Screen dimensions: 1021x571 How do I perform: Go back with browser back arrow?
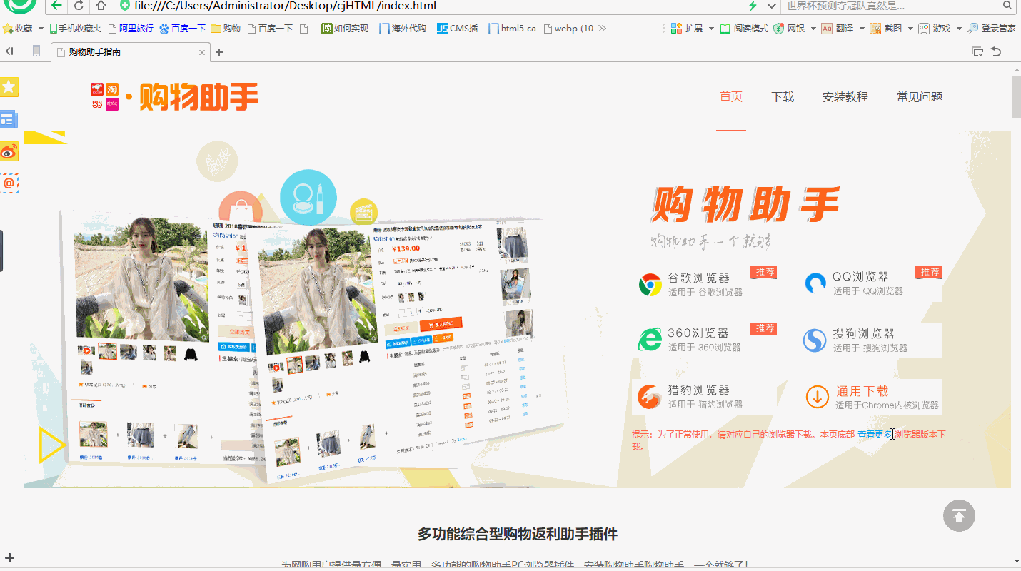point(57,6)
